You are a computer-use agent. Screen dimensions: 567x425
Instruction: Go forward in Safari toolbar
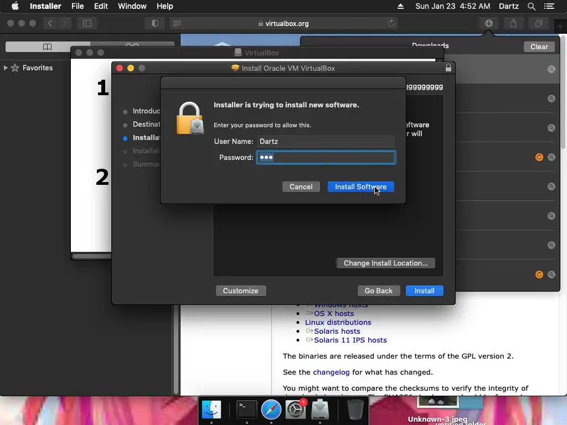[x=64, y=23]
